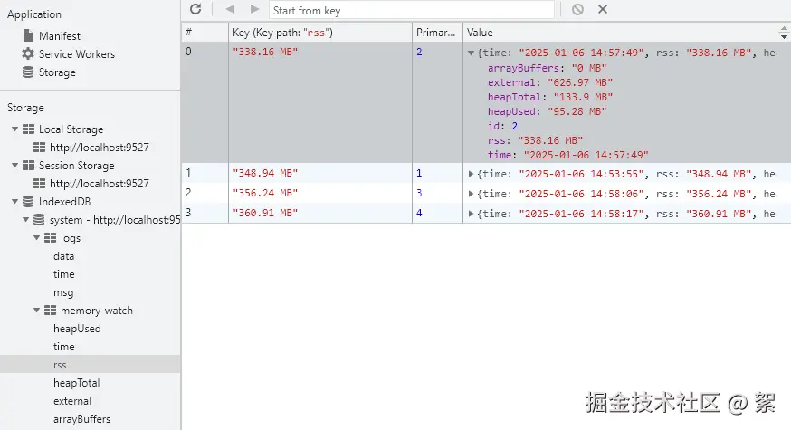The height and width of the screenshot is (430, 791).
Task: Click the clear object store icon
Action: (x=577, y=9)
